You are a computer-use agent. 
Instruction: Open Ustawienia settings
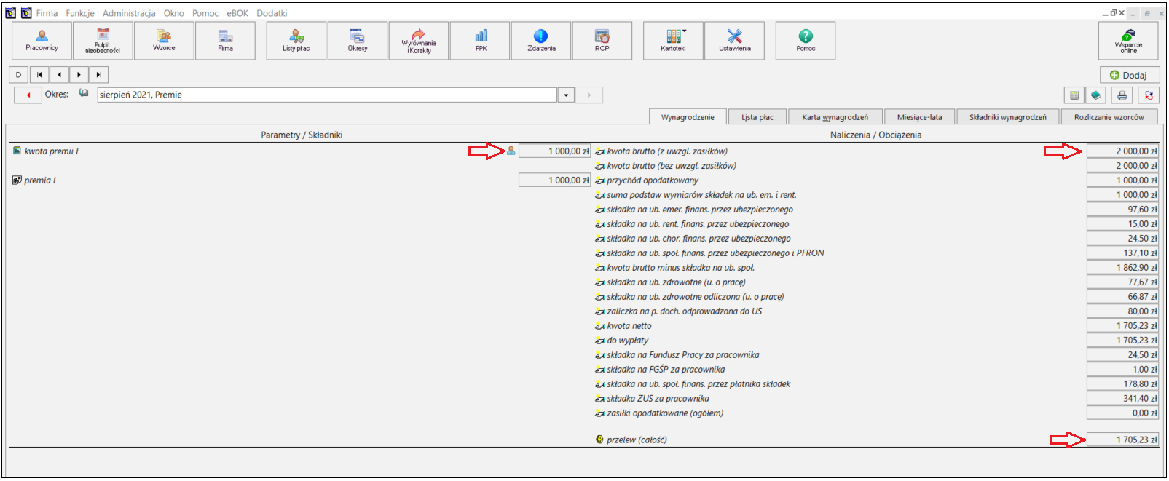(x=734, y=41)
